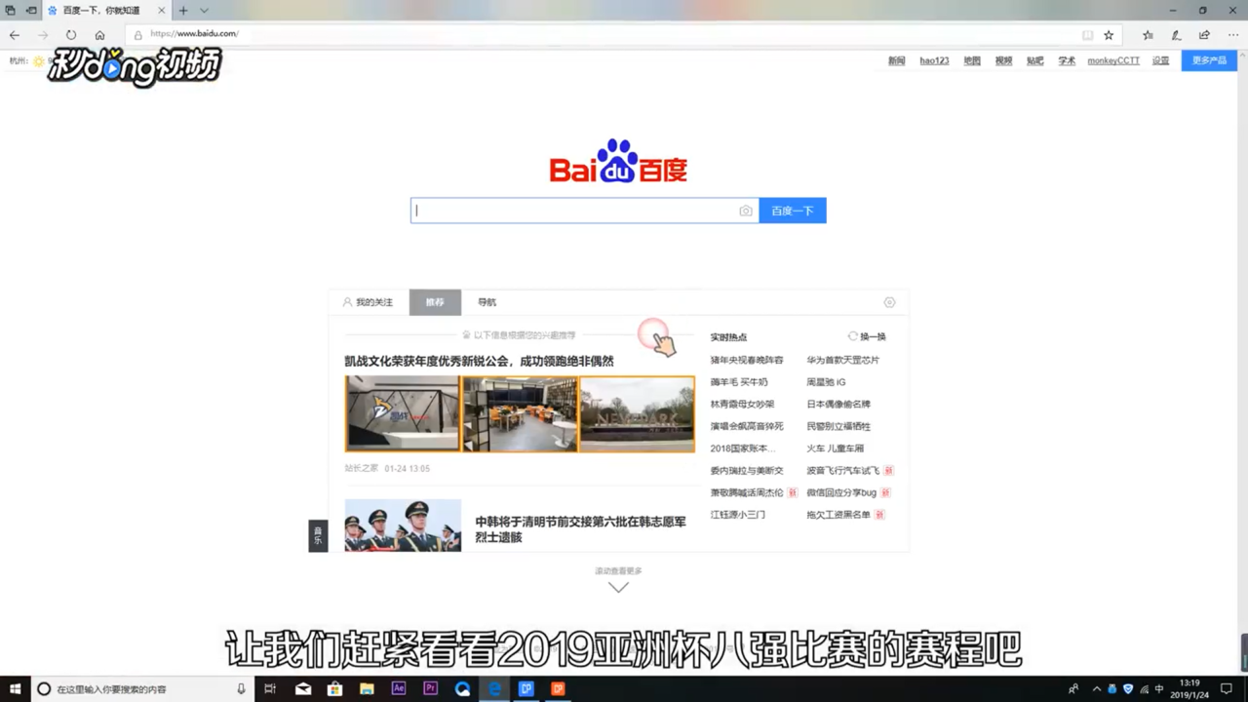1248x702 pixels.
Task: Launch After Effects from the taskbar
Action: [399, 688]
